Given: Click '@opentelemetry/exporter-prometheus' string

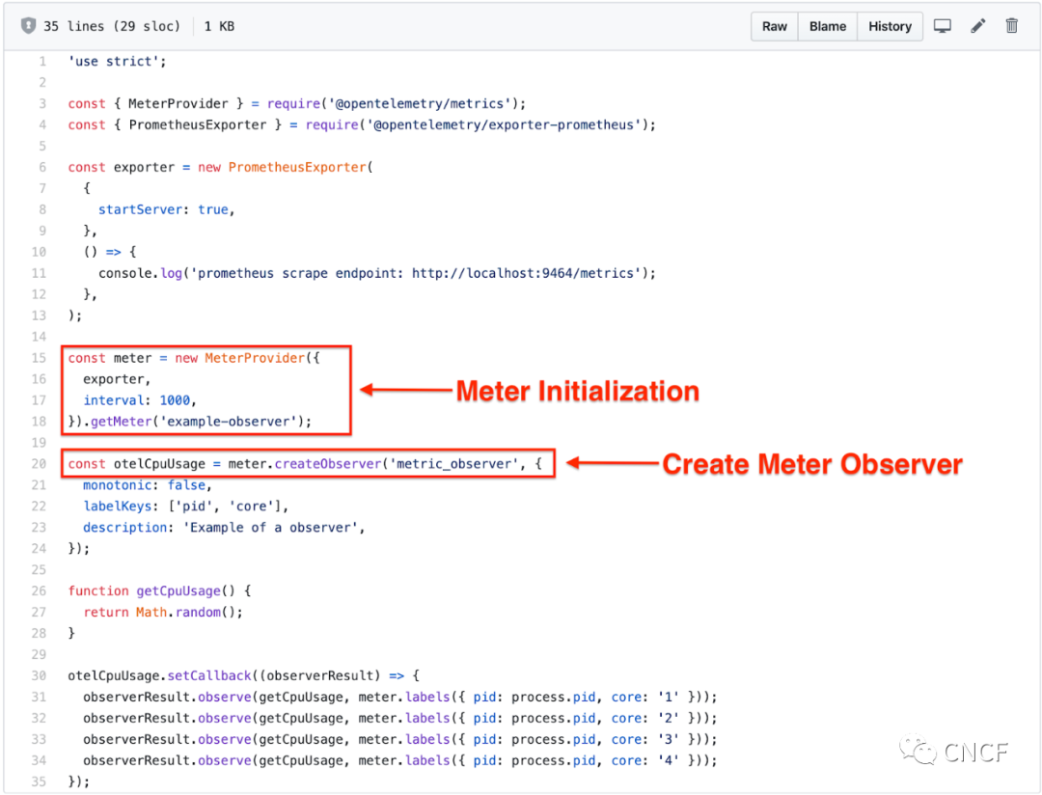Looking at the screenshot, I should 504,125.
